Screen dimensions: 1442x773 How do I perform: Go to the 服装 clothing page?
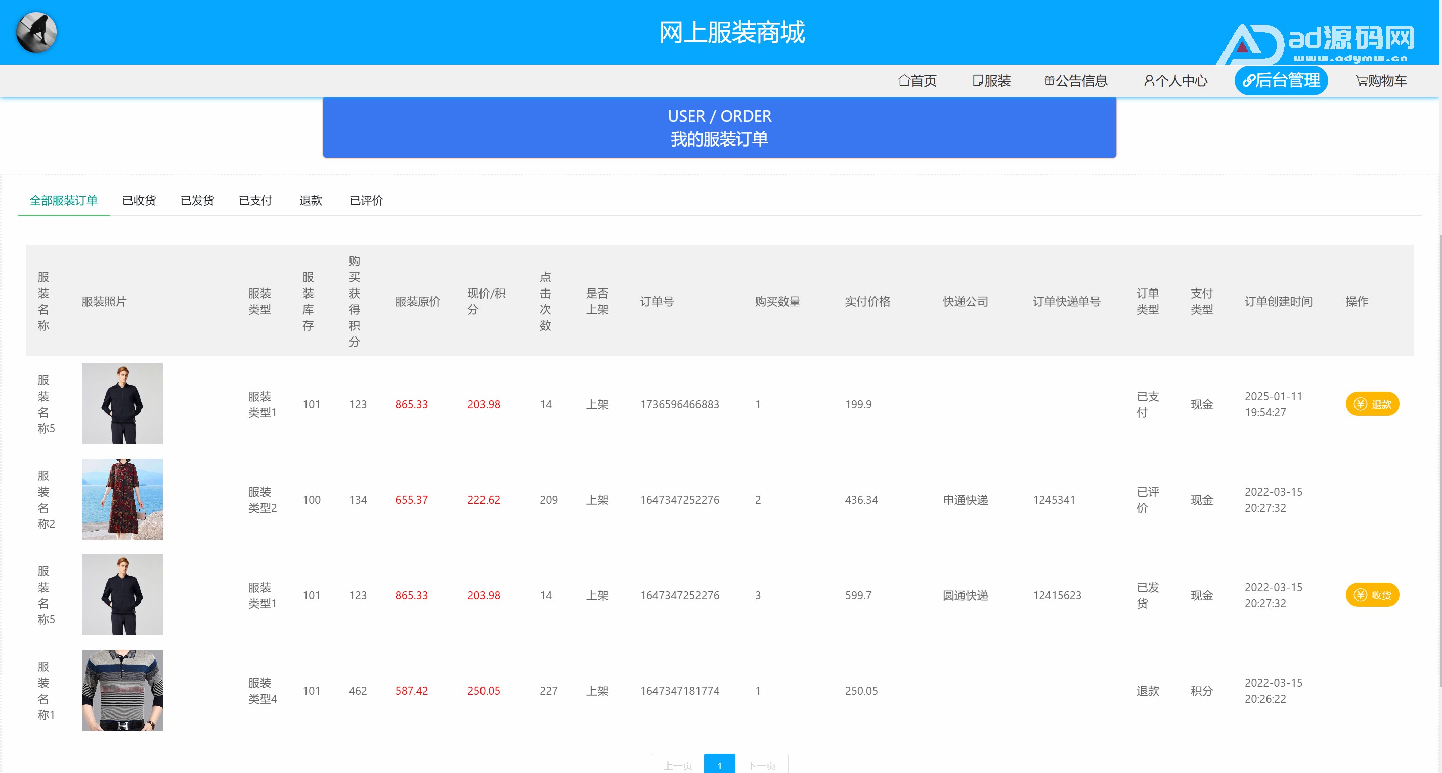(x=991, y=81)
